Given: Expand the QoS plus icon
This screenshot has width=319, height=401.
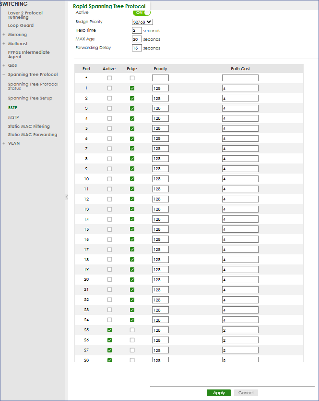Looking at the screenshot, I should (x=4, y=65).
